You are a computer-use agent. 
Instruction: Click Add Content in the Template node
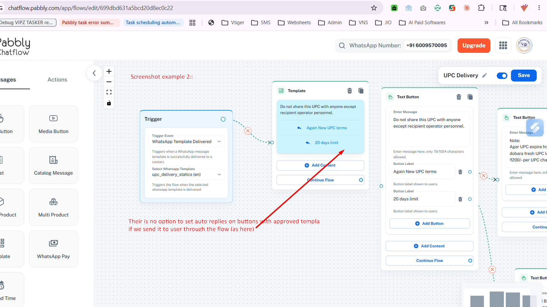pos(320,165)
